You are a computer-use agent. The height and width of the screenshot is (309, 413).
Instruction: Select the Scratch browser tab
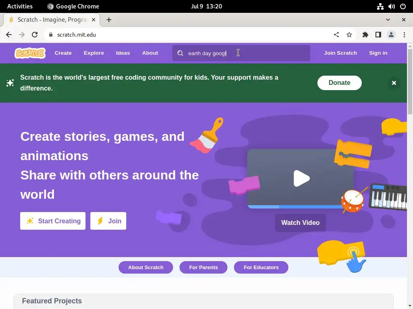(52, 20)
